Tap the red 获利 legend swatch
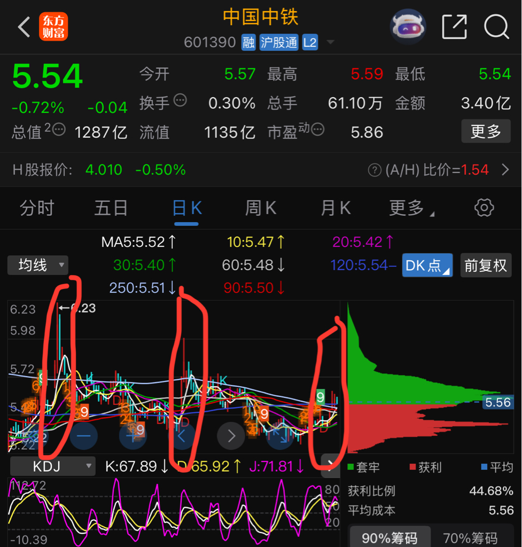The width and height of the screenshot is (522, 547). [412, 467]
